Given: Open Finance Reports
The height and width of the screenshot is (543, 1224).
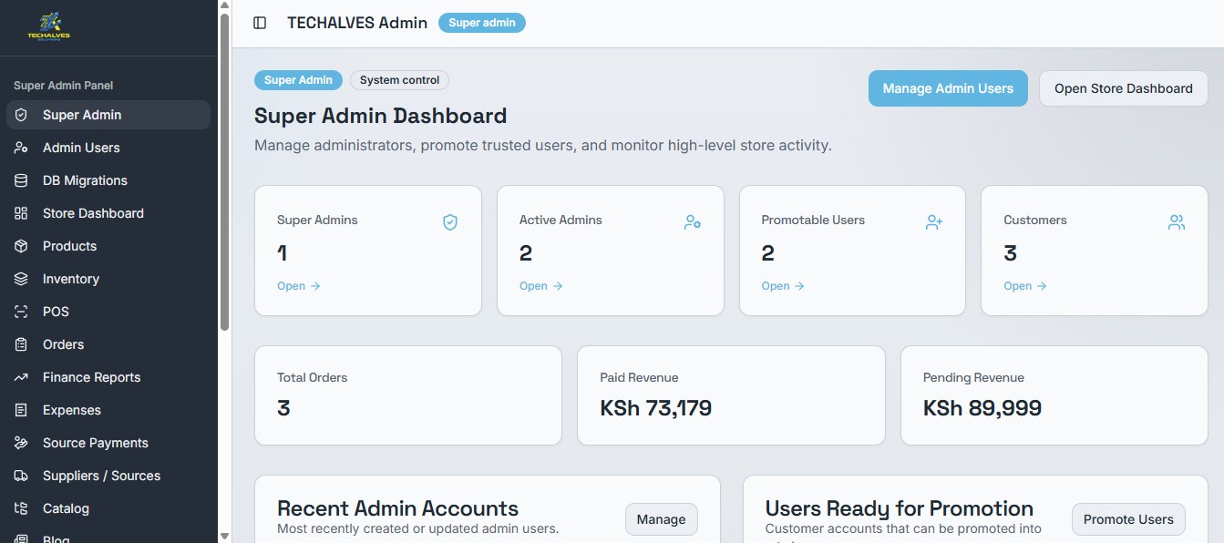Looking at the screenshot, I should pyautogui.click(x=108, y=377).
